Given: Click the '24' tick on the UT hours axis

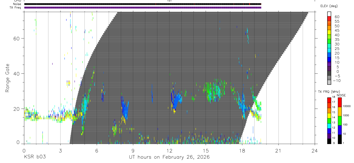Looking at the screenshot, I should click(x=315, y=150).
